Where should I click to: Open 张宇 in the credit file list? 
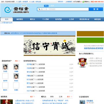tap(28, 79)
